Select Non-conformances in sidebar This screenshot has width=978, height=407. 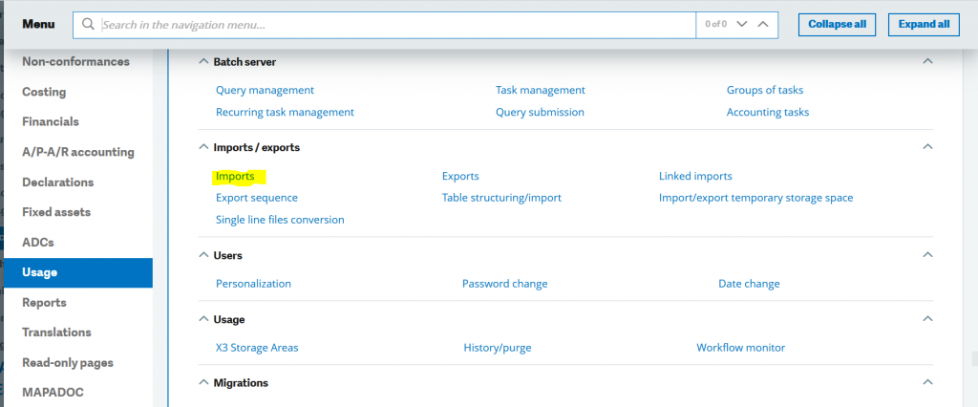76,61
